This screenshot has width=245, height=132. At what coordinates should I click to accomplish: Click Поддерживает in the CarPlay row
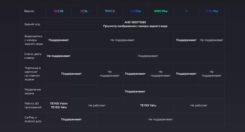click(71, 119)
